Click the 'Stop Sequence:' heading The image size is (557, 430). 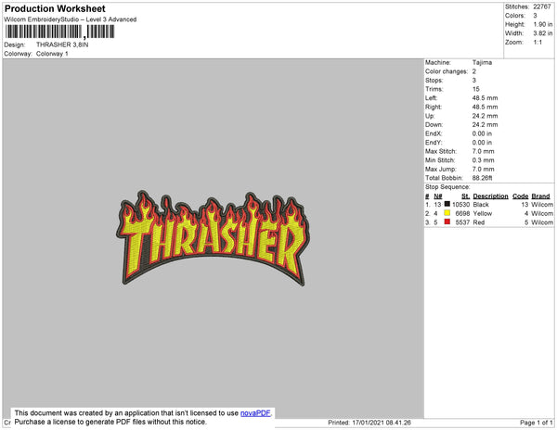tap(447, 187)
